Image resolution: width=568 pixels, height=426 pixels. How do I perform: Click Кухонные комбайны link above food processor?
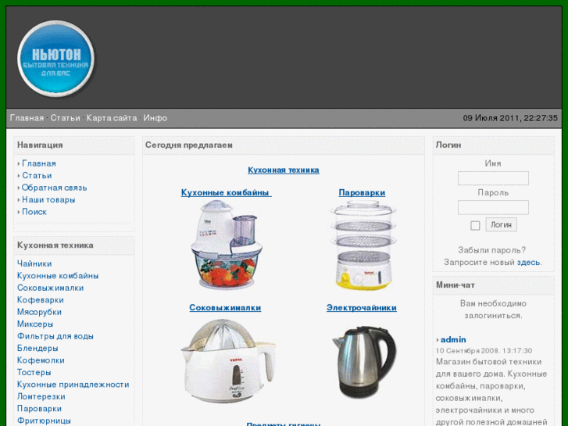click(226, 192)
